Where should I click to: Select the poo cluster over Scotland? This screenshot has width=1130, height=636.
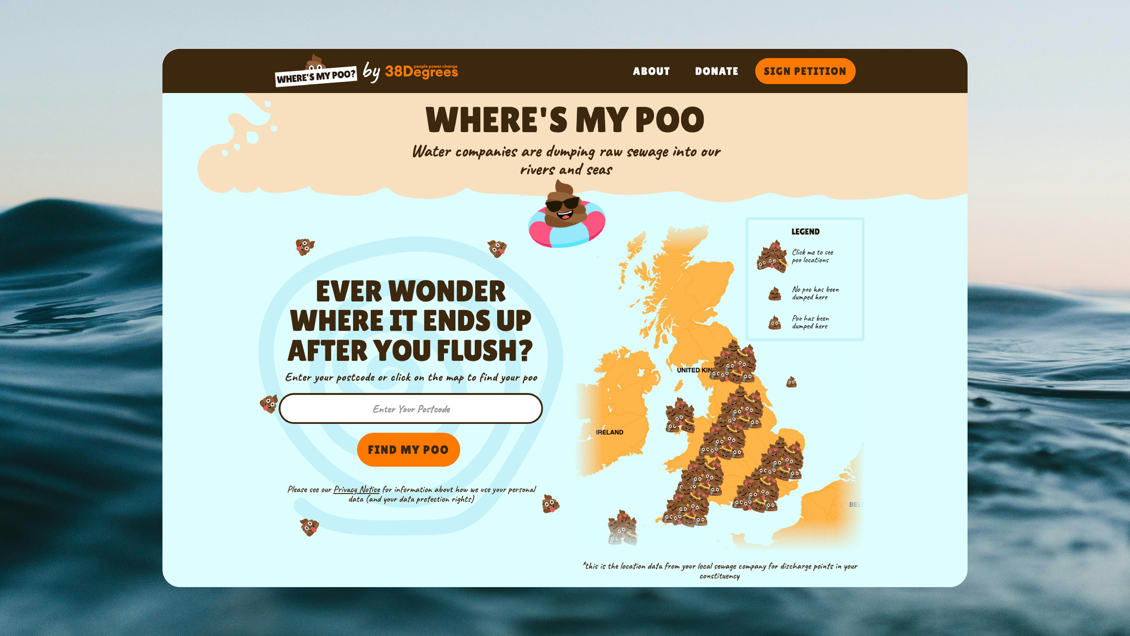(x=734, y=362)
